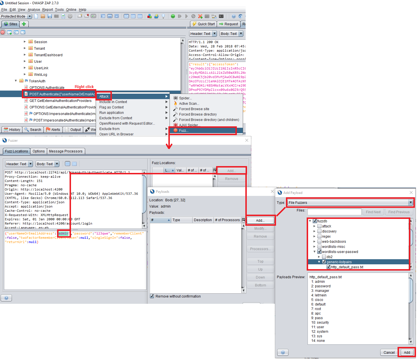The width and height of the screenshot is (418, 360).
Task: Click the help icon in Add Payload dialog
Action: (x=283, y=352)
